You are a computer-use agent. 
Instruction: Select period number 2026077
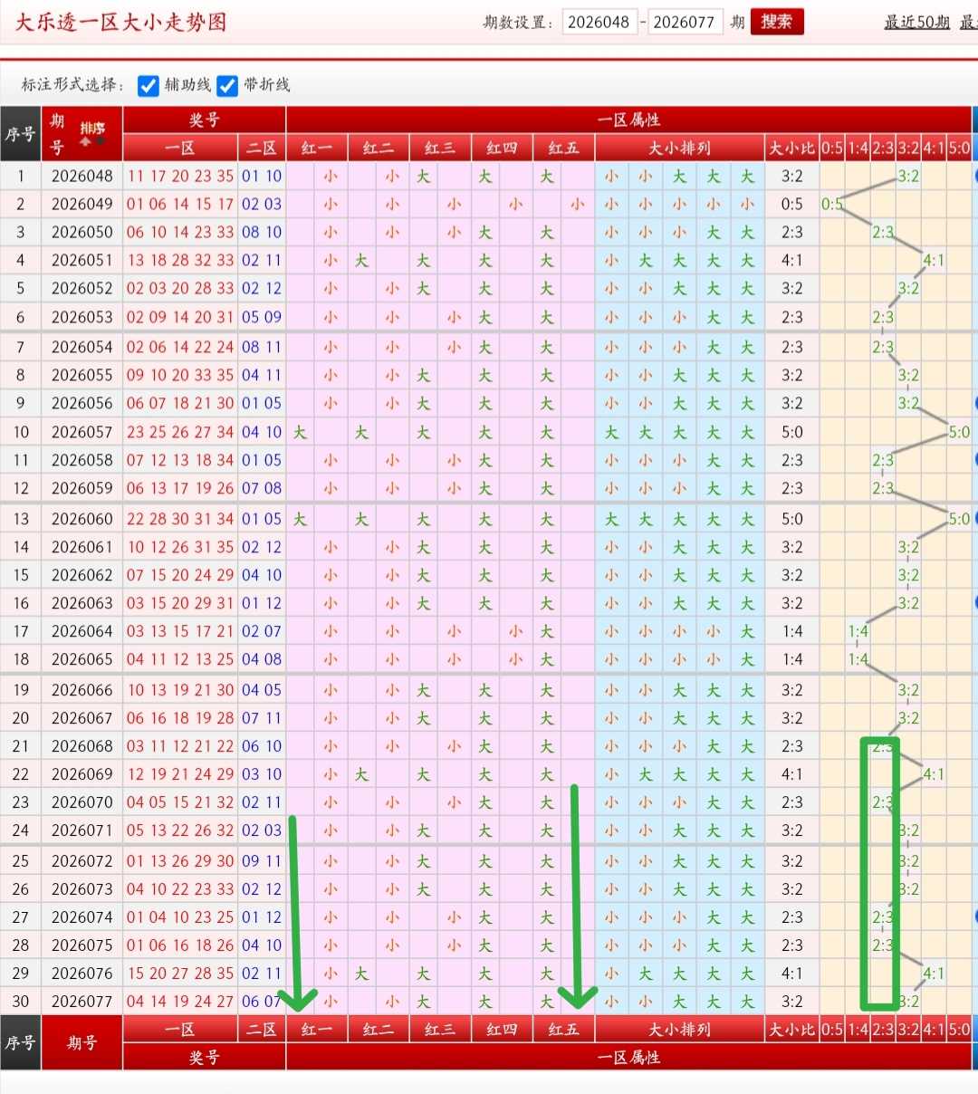[81, 1002]
